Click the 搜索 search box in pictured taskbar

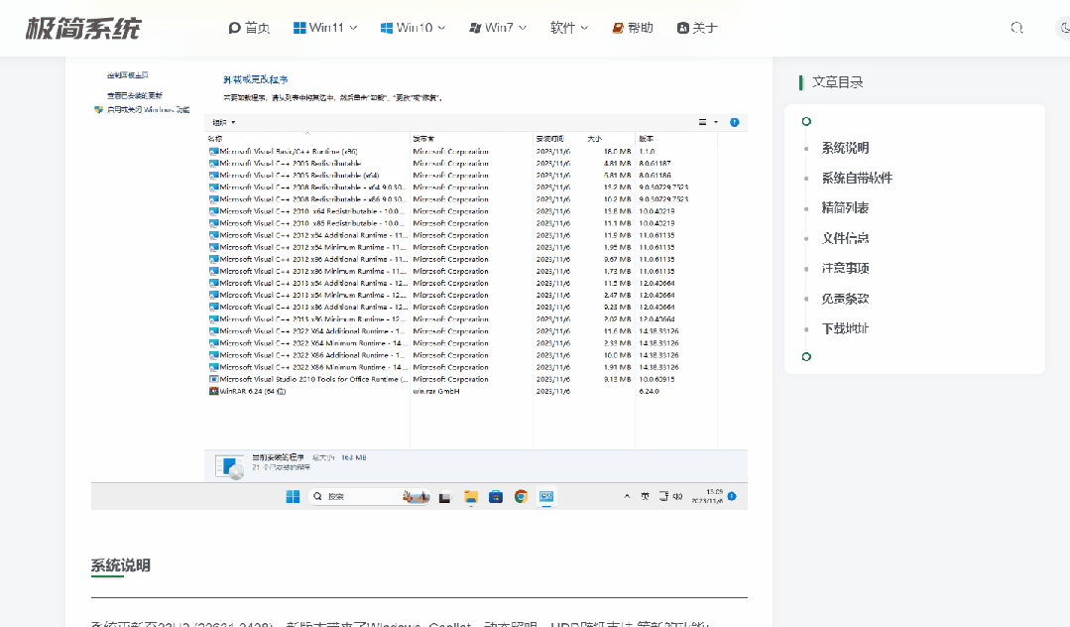click(x=369, y=497)
